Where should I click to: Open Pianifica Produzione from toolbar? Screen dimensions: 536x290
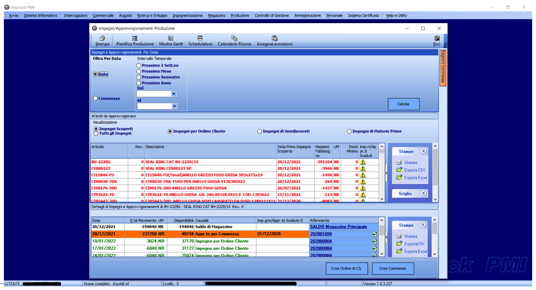(135, 41)
